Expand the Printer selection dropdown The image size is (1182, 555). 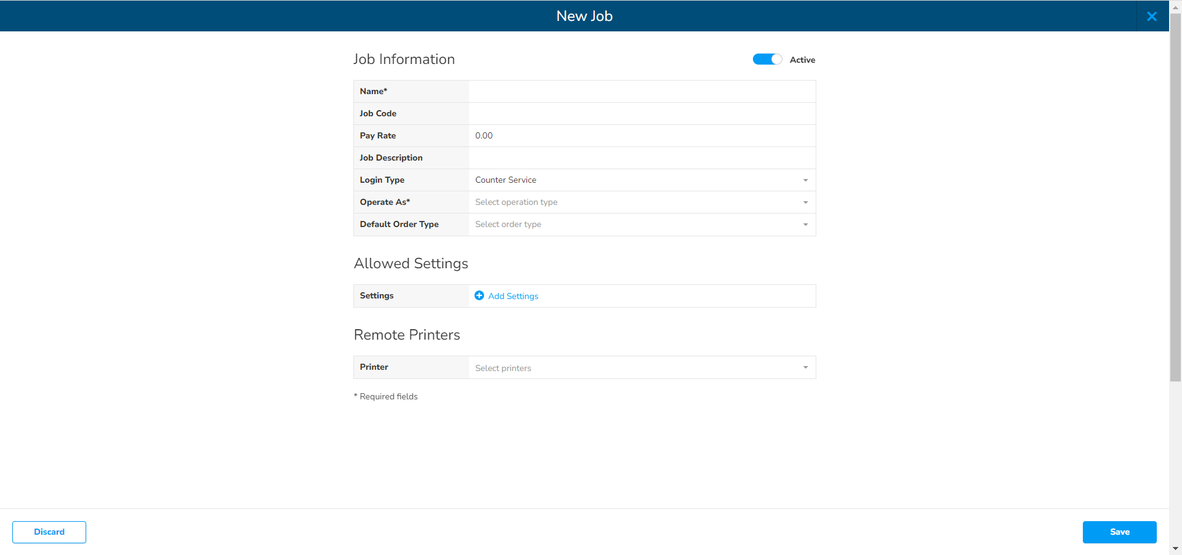pyautogui.click(x=640, y=368)
